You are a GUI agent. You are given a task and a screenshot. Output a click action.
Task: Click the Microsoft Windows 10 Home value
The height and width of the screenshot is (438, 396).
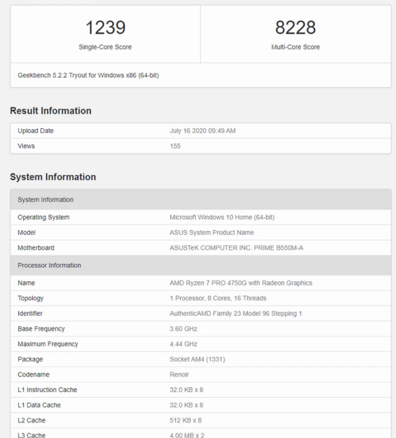pyautogui.click(x=222, y=217)
